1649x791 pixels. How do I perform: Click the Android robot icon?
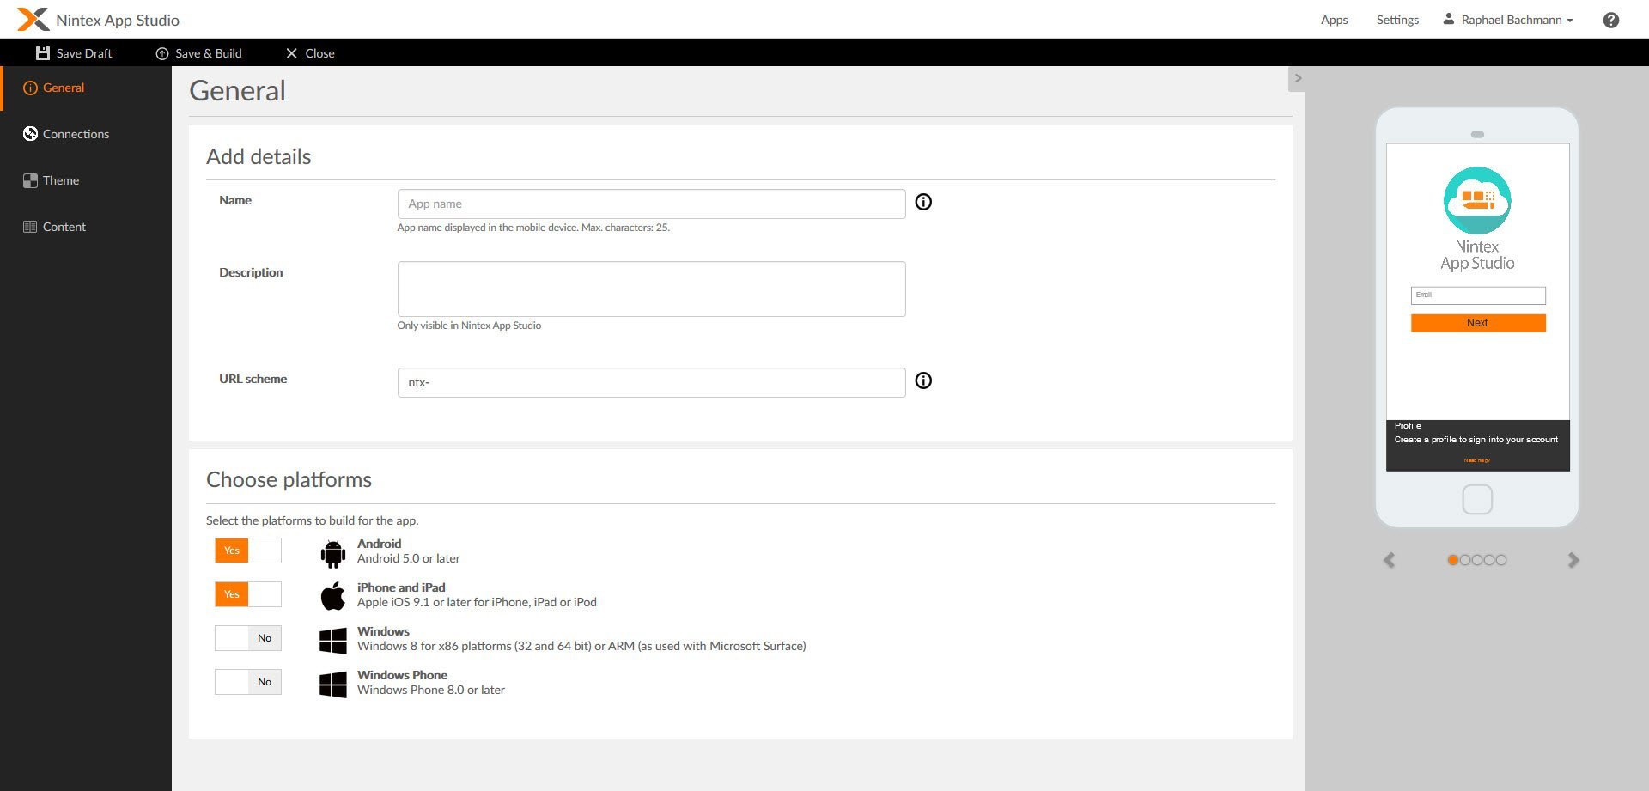332,553
